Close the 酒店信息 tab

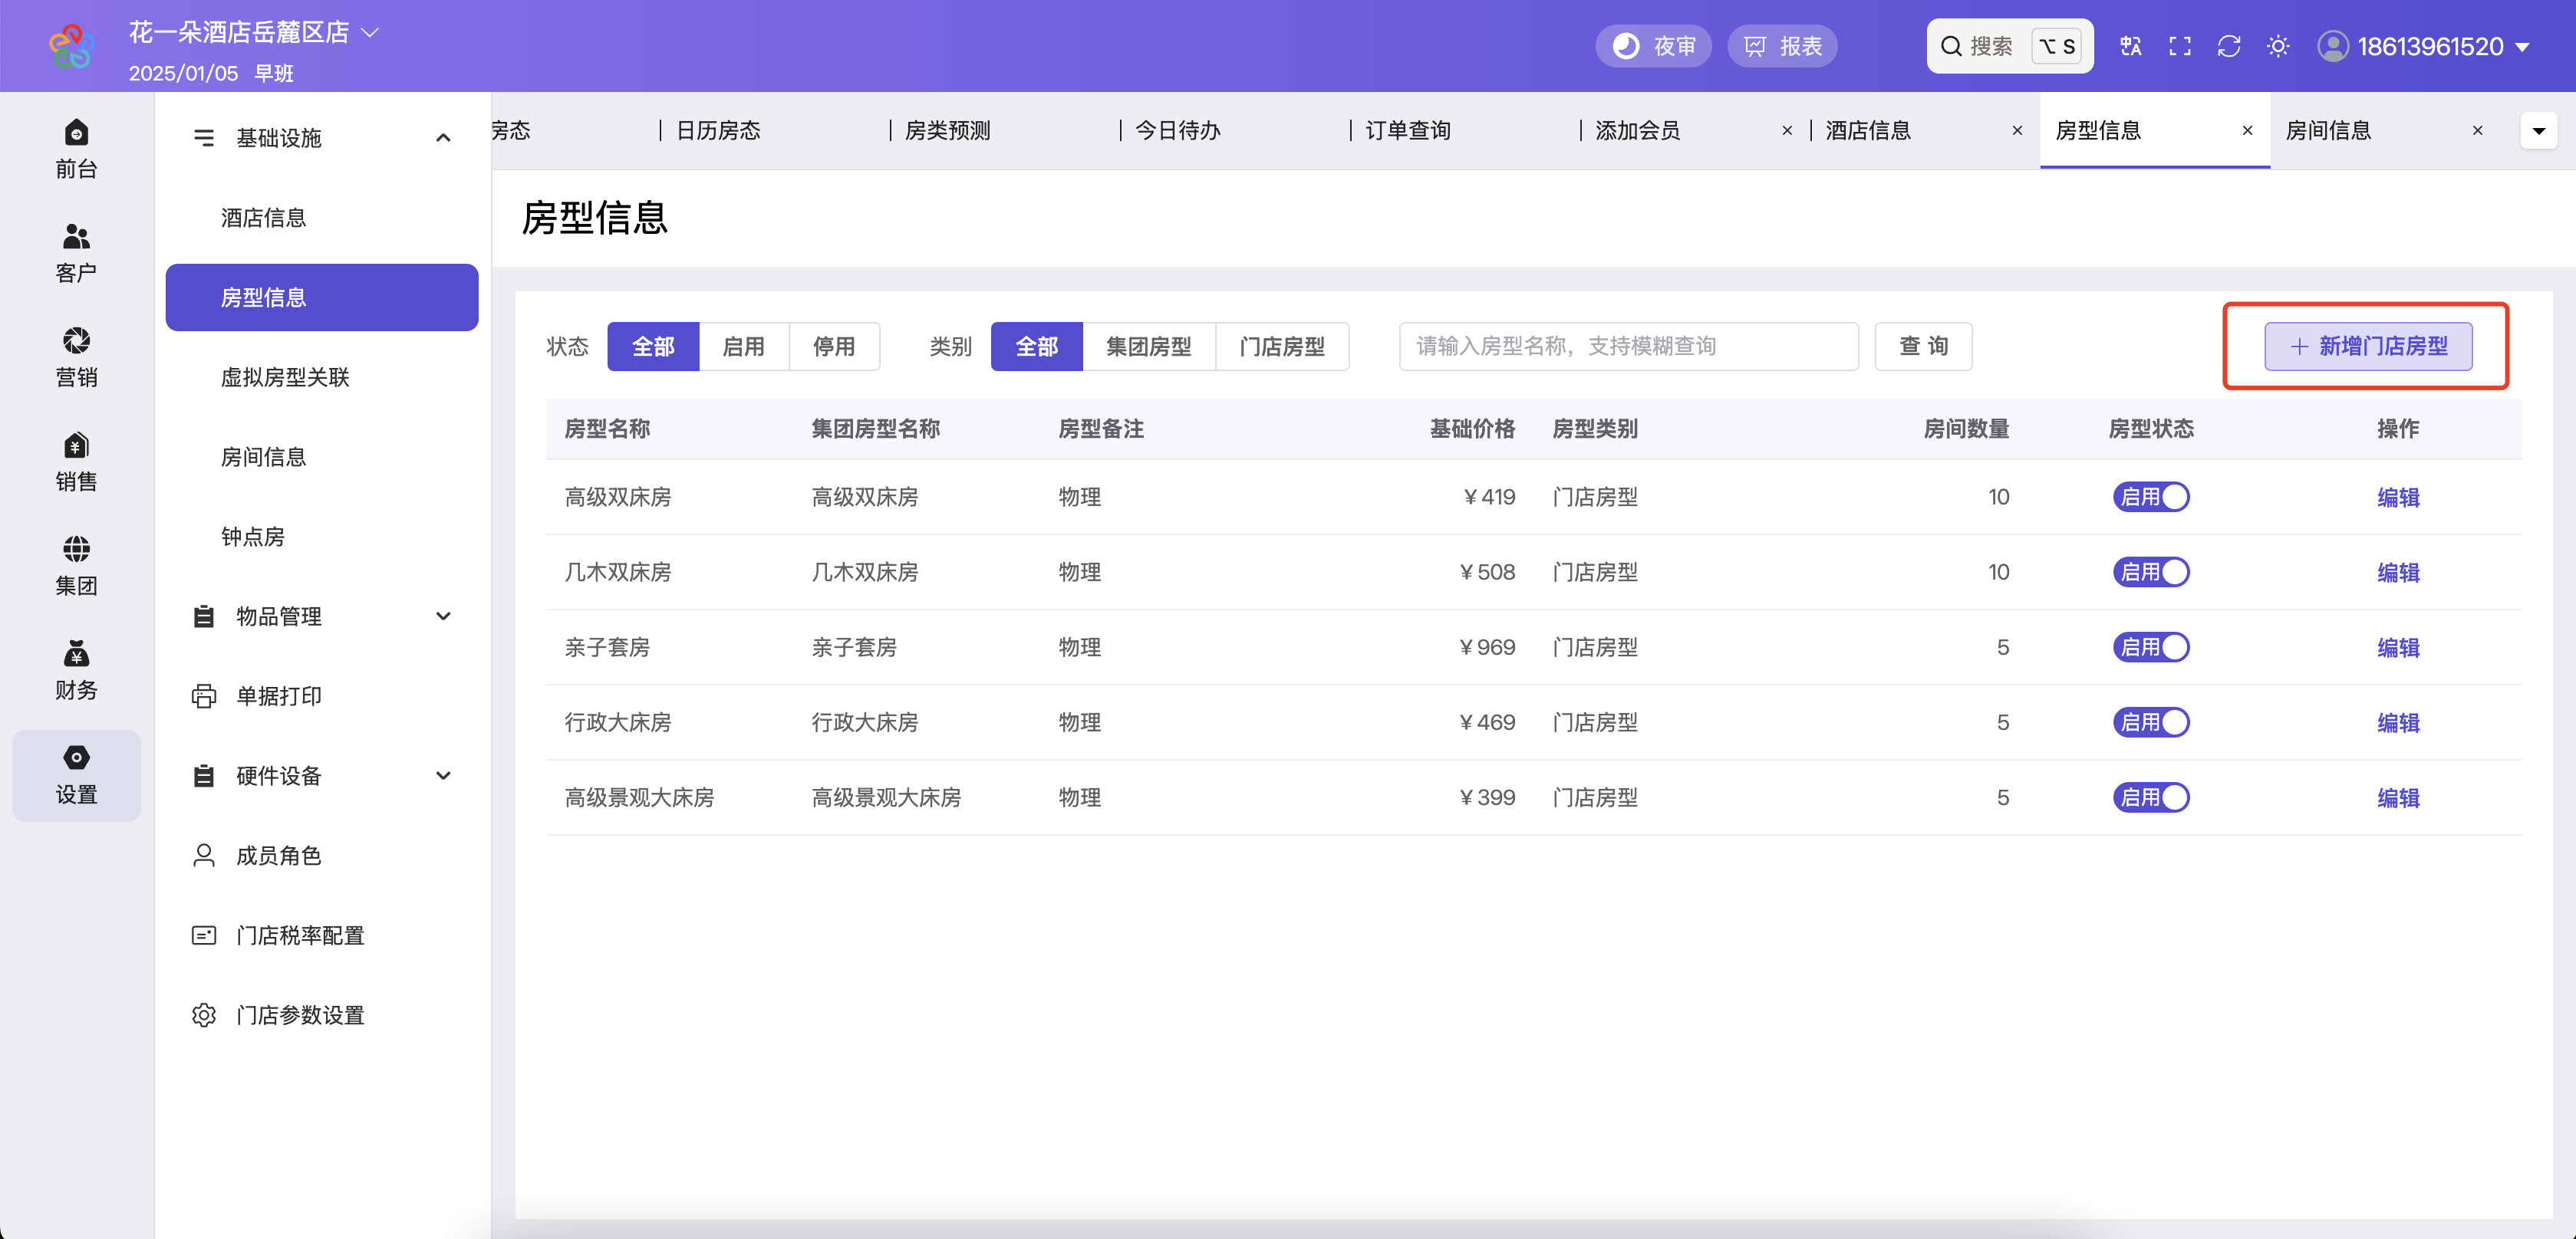pos(2017,131)
